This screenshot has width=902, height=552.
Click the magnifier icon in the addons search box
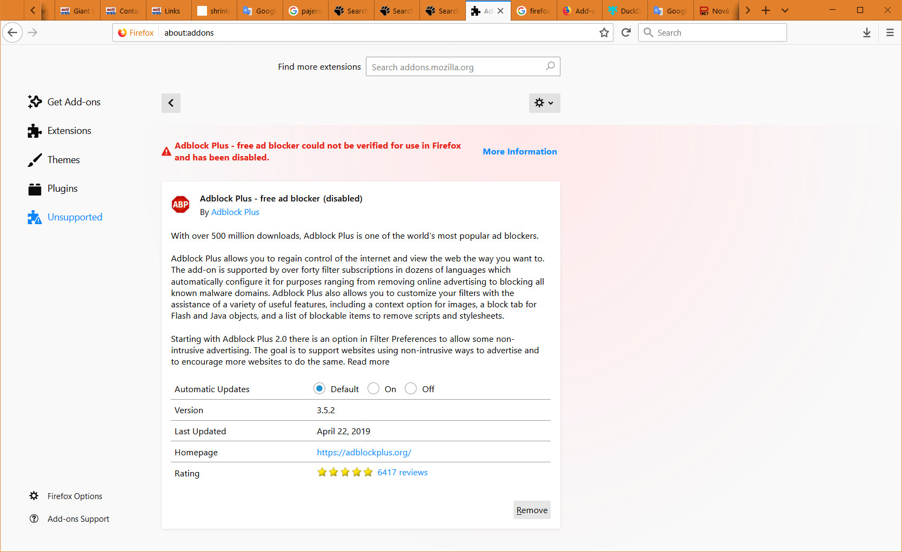[x=550, y=66]
